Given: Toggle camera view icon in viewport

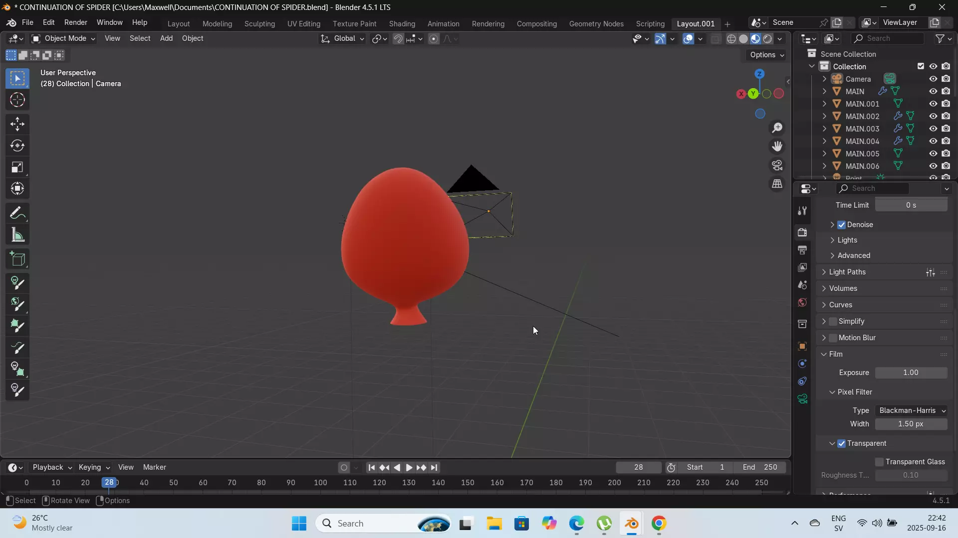Looking at the screenshot, I should [777, 165].
